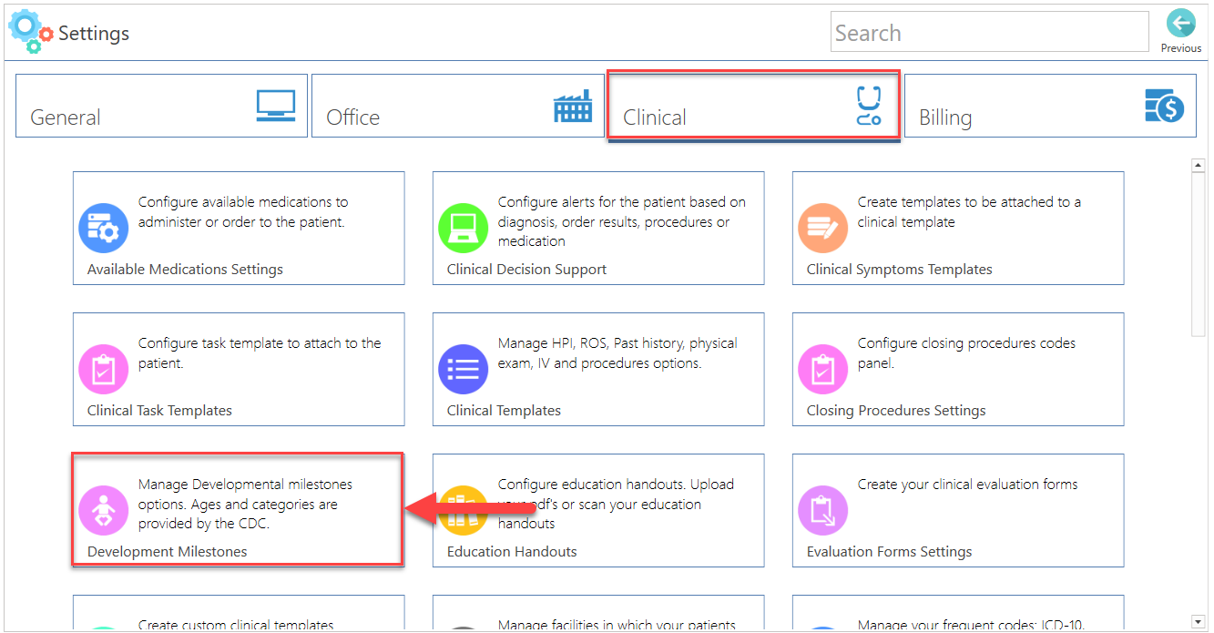Viewport: 1214px width, 633px height.
Task: Open Closing Procedures Settings label
Action: [896, 411]
